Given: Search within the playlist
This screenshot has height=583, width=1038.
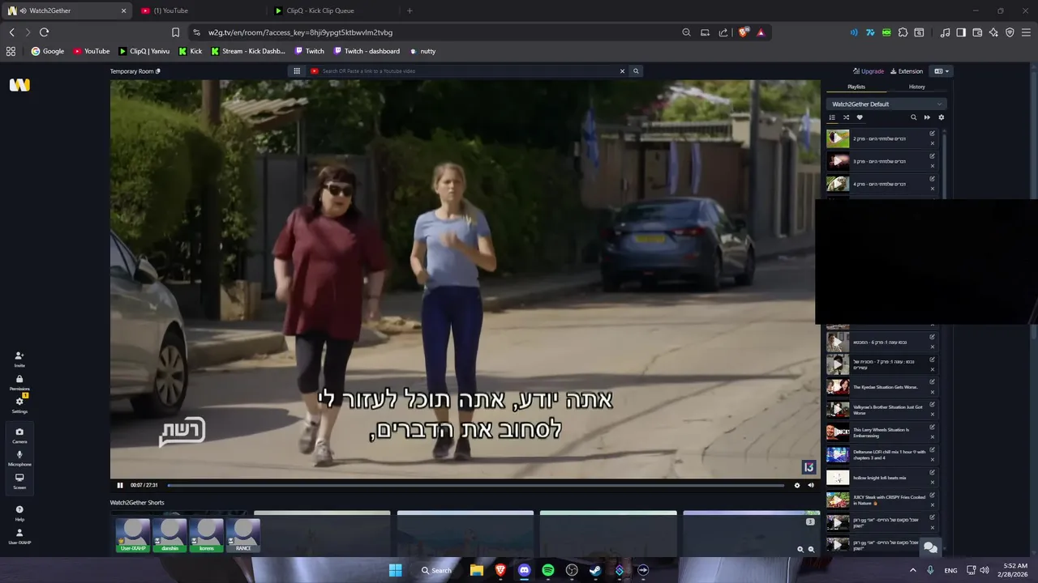Looking at the screenshot, I should [x=913, y=117].
